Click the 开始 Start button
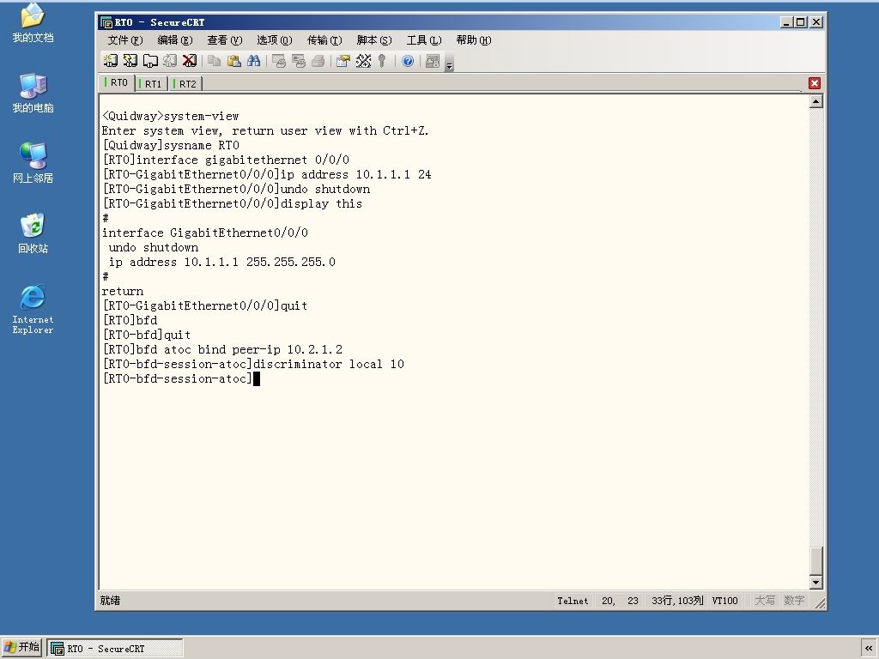This screenshot has width=879, height=659. (x=21, y=647)
